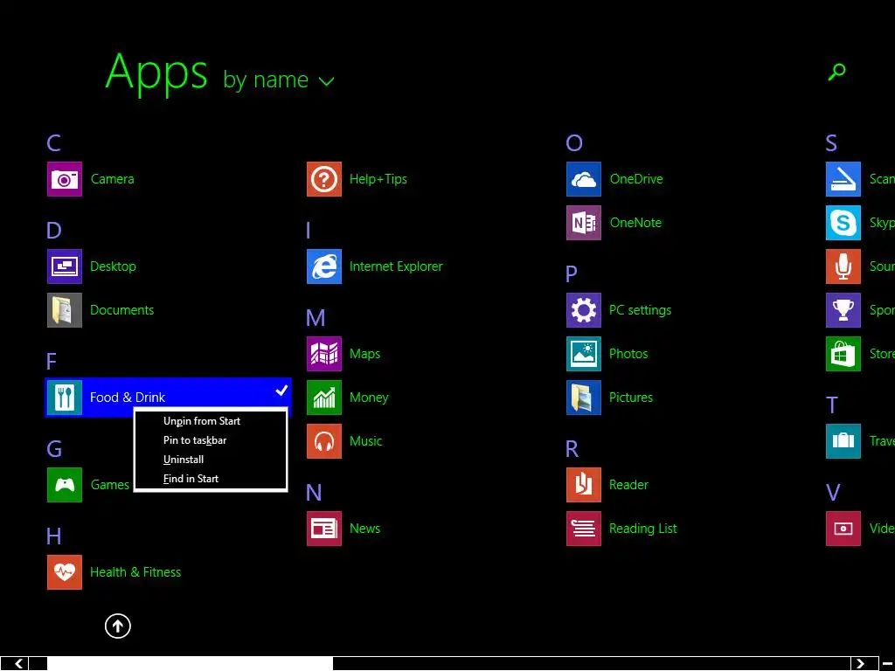This screenshot has height=671, width=895.
Task: Click the right scroll arrow
Action: click(x=860, y=664)
